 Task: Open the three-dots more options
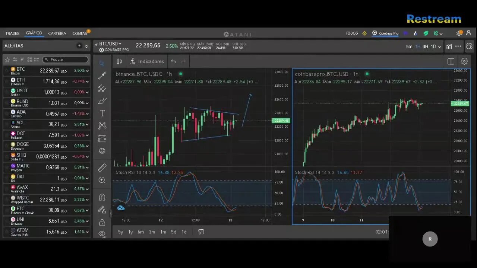click(458, 47)
